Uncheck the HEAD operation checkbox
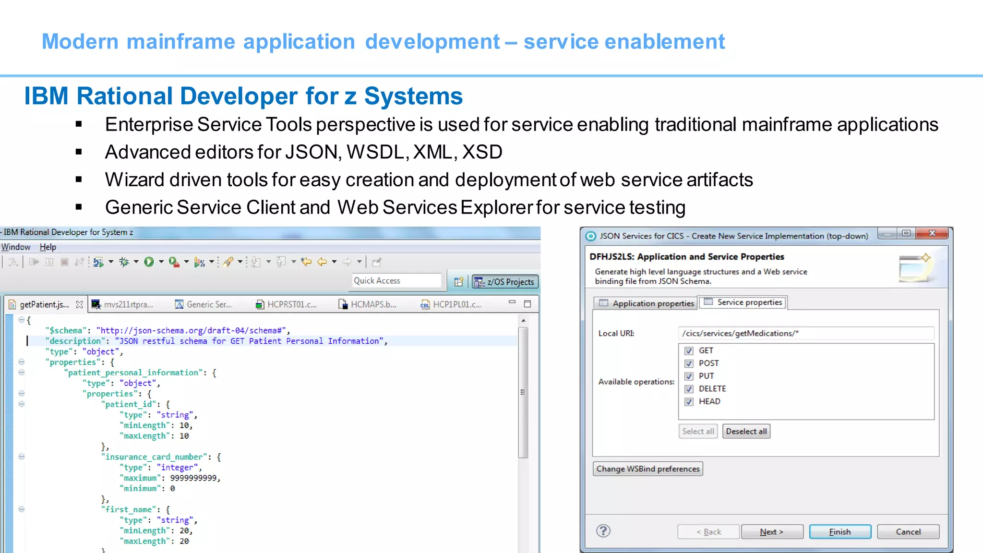 tap(689, 402)
